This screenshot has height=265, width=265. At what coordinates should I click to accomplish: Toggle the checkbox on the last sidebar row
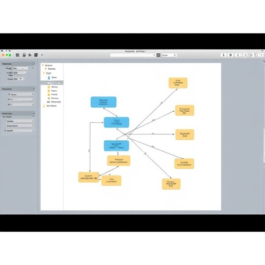click(5, 131)
